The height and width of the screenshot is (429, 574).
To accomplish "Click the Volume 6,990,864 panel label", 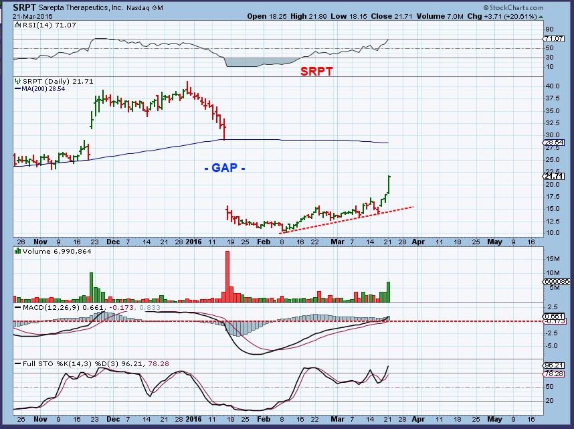I will 57,252.
